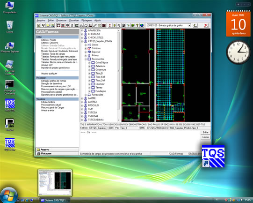
Task: Click the Sistema CAD/TQS window preview thumbnail
Action: click(55, 183)
